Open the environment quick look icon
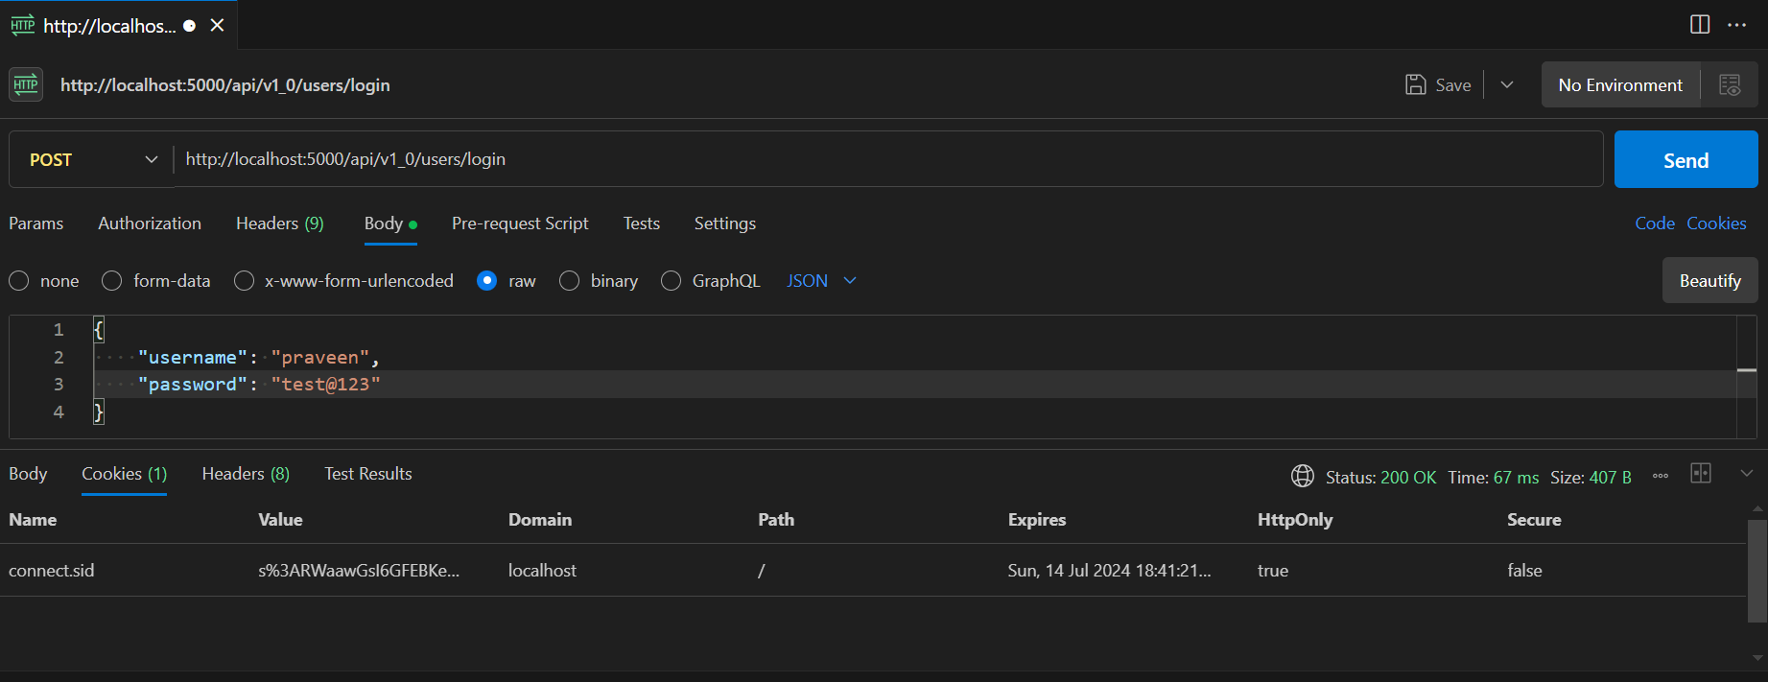The height and width of the screenshot is (682, 1768). [1730, 84]
